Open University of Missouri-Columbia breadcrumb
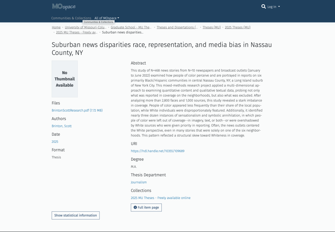The image size is (335, 232). point(85,27)
